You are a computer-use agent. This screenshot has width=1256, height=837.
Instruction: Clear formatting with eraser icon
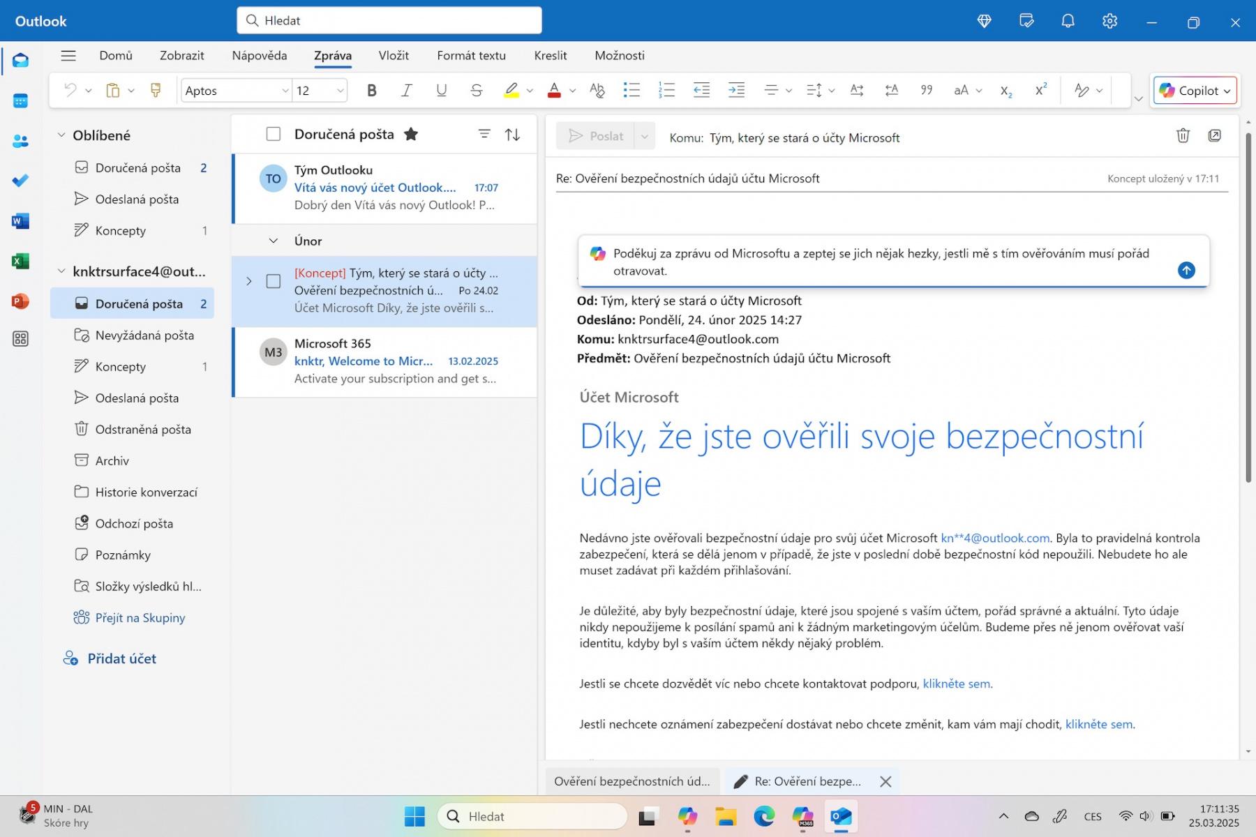tap(597, 91)
